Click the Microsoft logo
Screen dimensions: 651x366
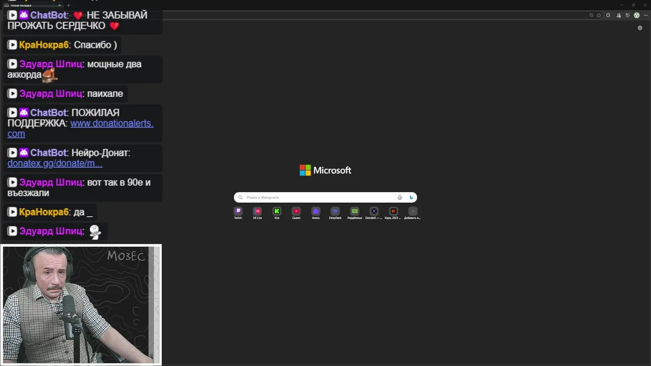point(325,170)
